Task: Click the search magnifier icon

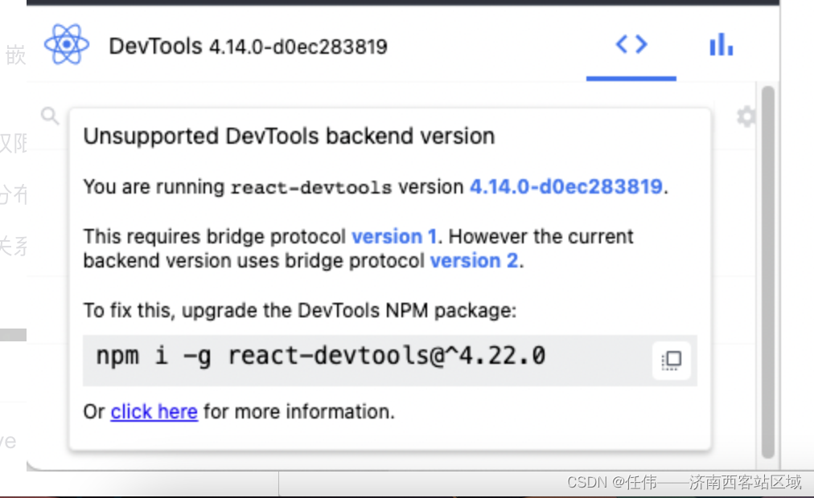Action: pyautogui.click(x=50, y=116)
